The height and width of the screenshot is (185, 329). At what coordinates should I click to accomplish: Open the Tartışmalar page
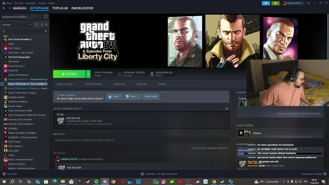tap(119, 84)
